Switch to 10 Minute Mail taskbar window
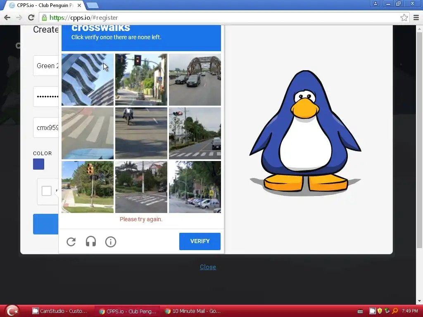Screen dimensions: 423x317 click(193, 311)
